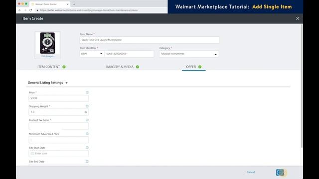Reload the page with the refresh icon
This screenshot has width=319, height=179.
(x=31, y=10)
